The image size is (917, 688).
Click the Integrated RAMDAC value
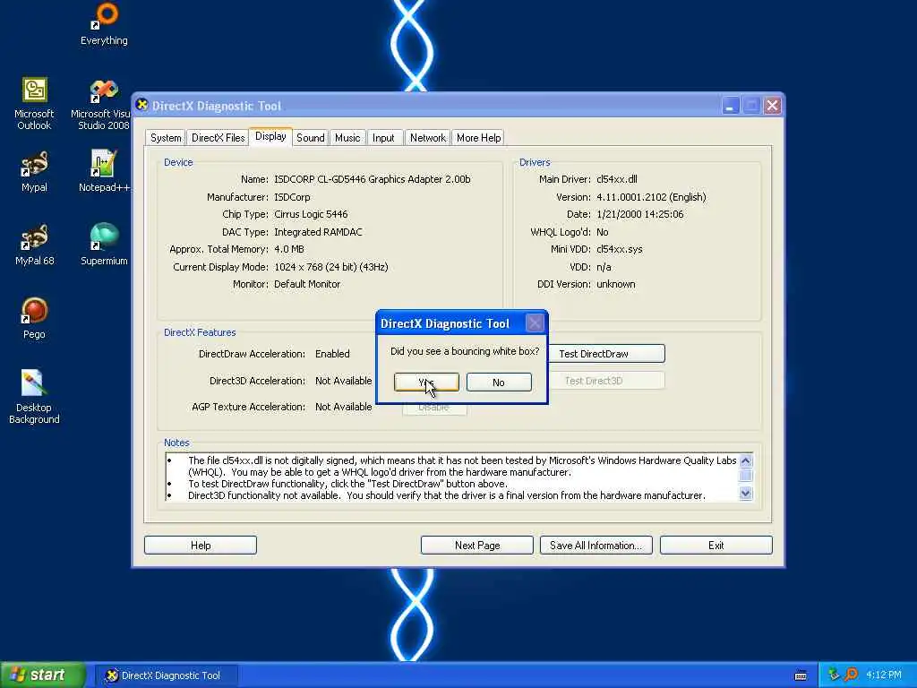click(318, 232)
